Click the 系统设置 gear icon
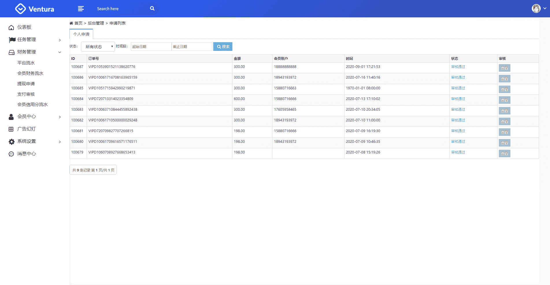 tap(11, 142)
